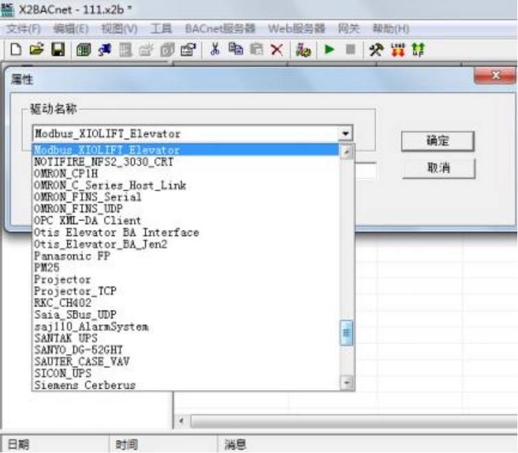Select NOTIFIRE_NFS2_3030_CRT driver

tap(186, 161)
